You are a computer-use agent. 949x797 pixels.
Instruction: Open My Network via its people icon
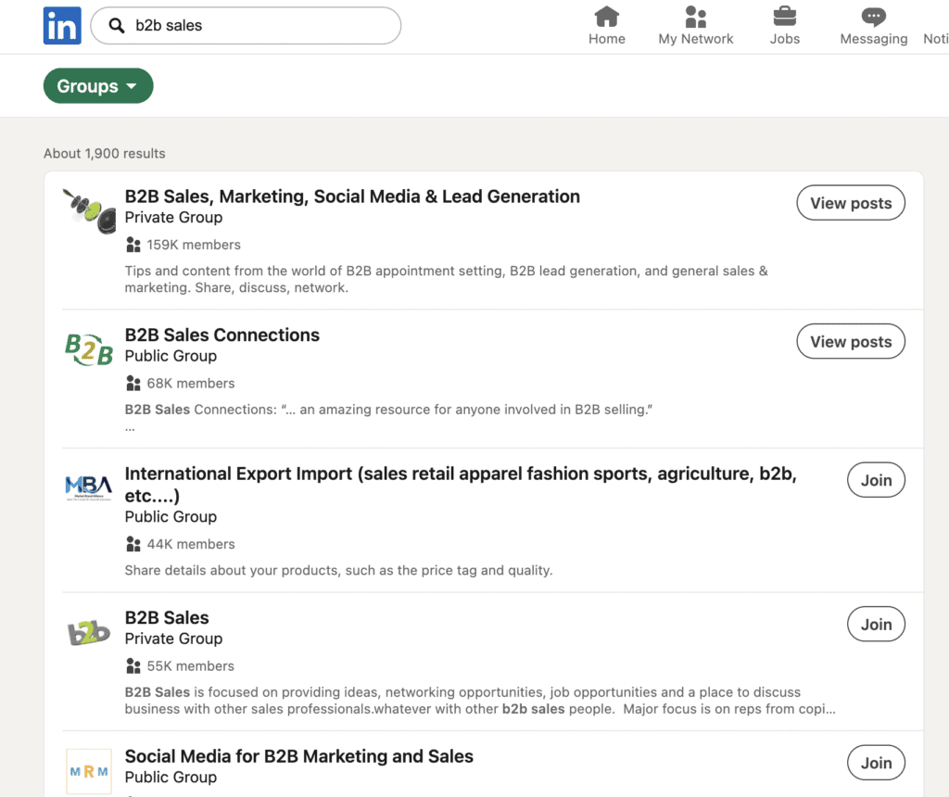point(695,17)
